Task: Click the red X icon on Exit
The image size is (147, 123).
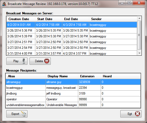Action: point(137,114)
